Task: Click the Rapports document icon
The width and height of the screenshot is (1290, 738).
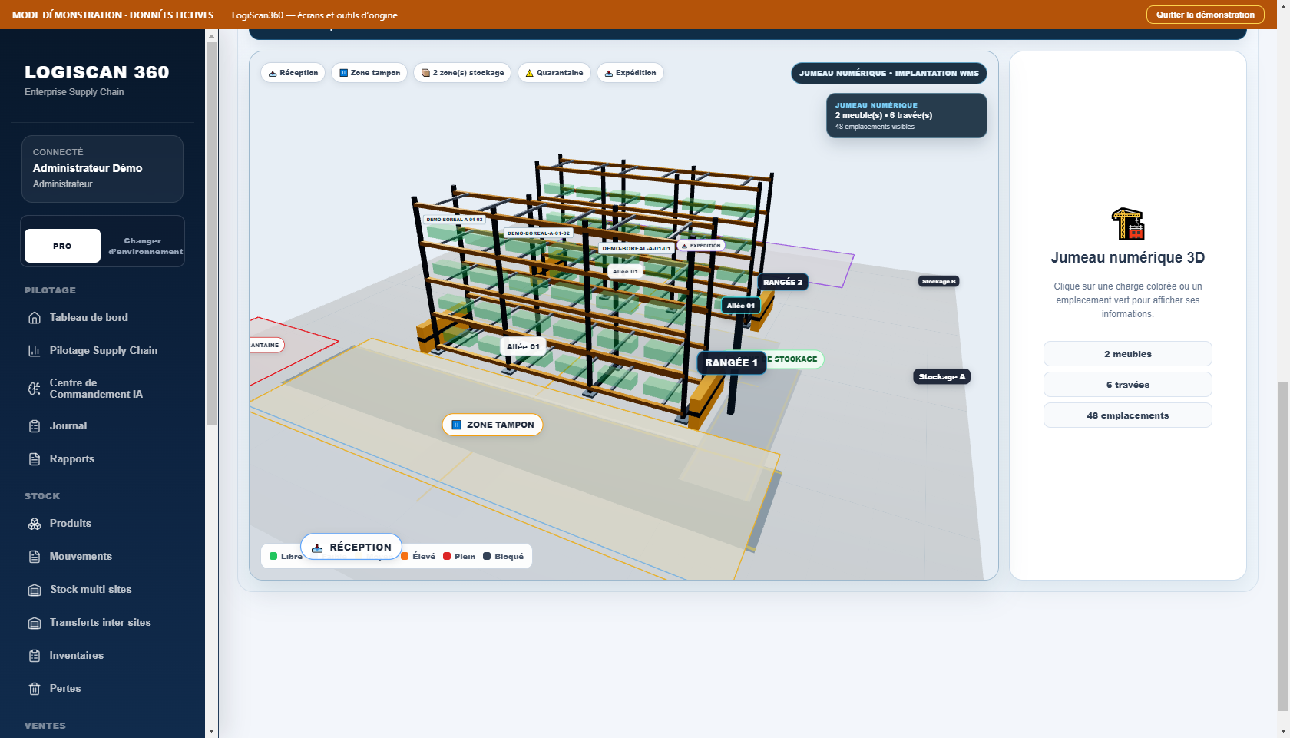Action: (x=35, y=459)
